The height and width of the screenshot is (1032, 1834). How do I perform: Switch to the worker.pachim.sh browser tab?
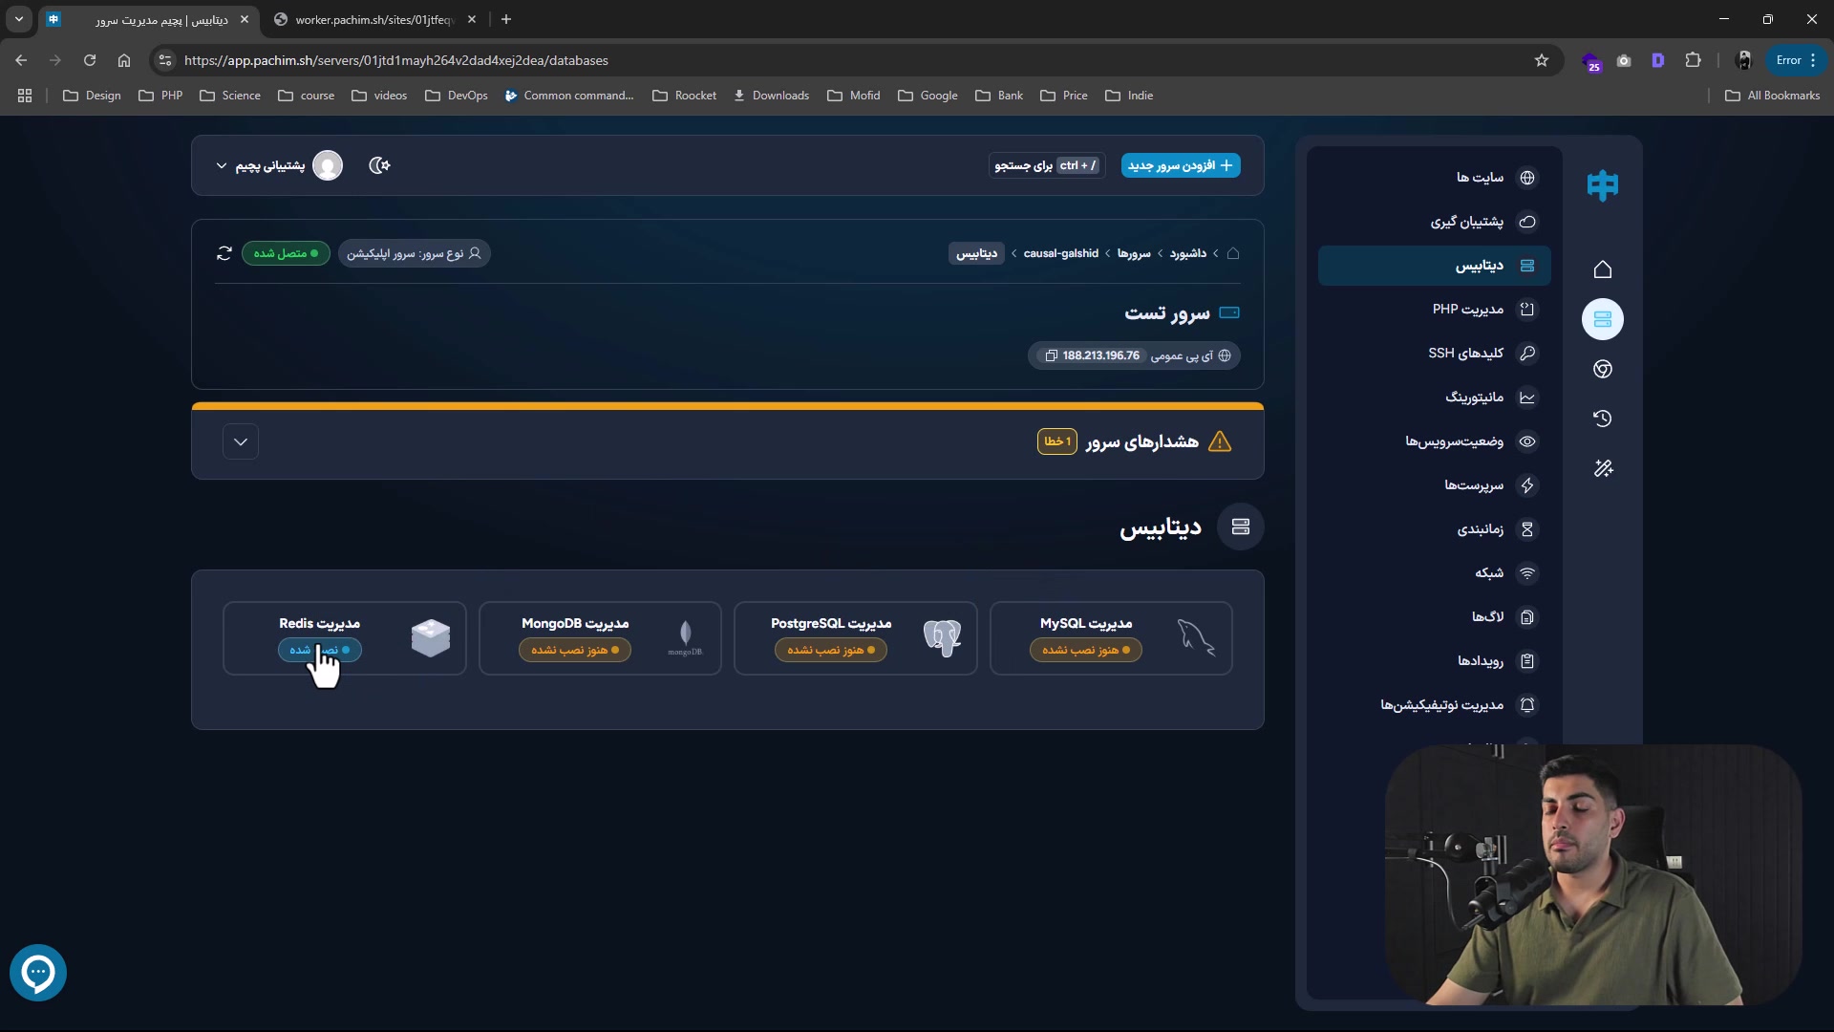376,19
